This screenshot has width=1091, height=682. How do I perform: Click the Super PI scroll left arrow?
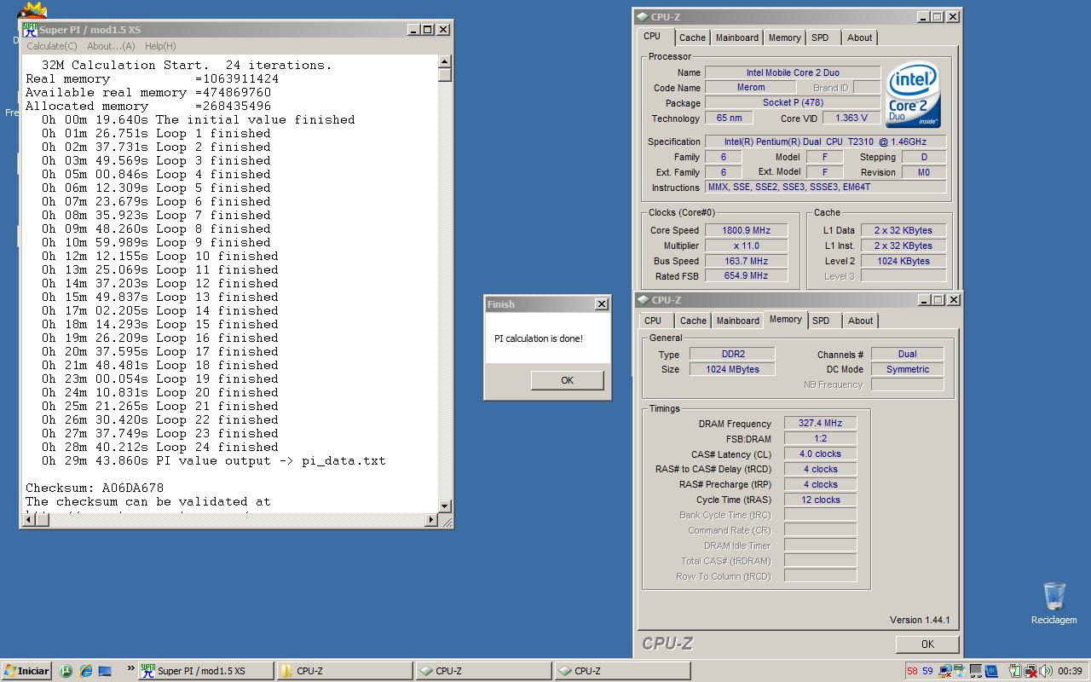tap(29, 520)
